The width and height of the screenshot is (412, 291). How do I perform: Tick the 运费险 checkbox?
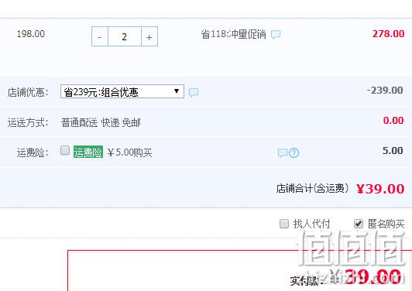(x=65, y=150)
